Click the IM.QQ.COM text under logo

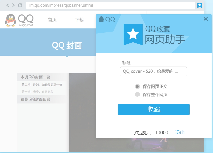(x=26, y=25)
